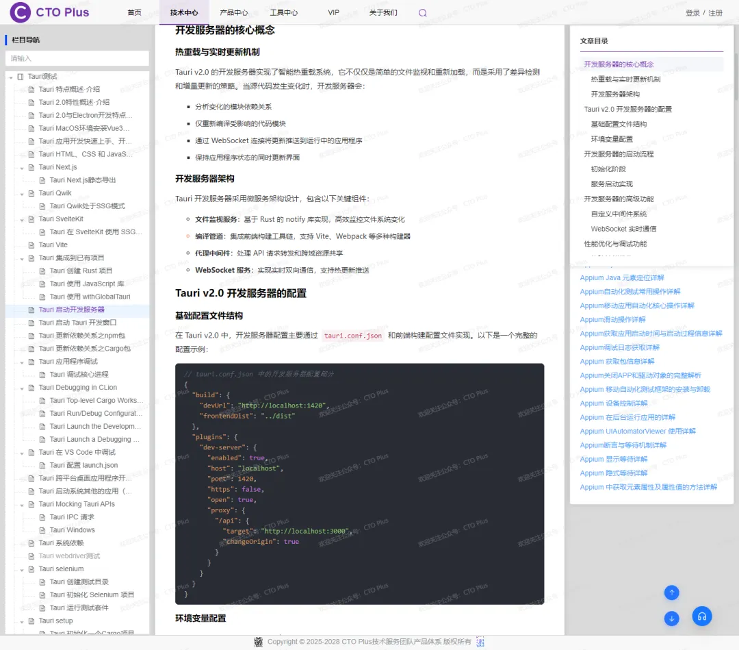Collapse the Tauri Mocking Tauri APIs node
This screenshot has height=650, width=739.
(x=22, y=505)
